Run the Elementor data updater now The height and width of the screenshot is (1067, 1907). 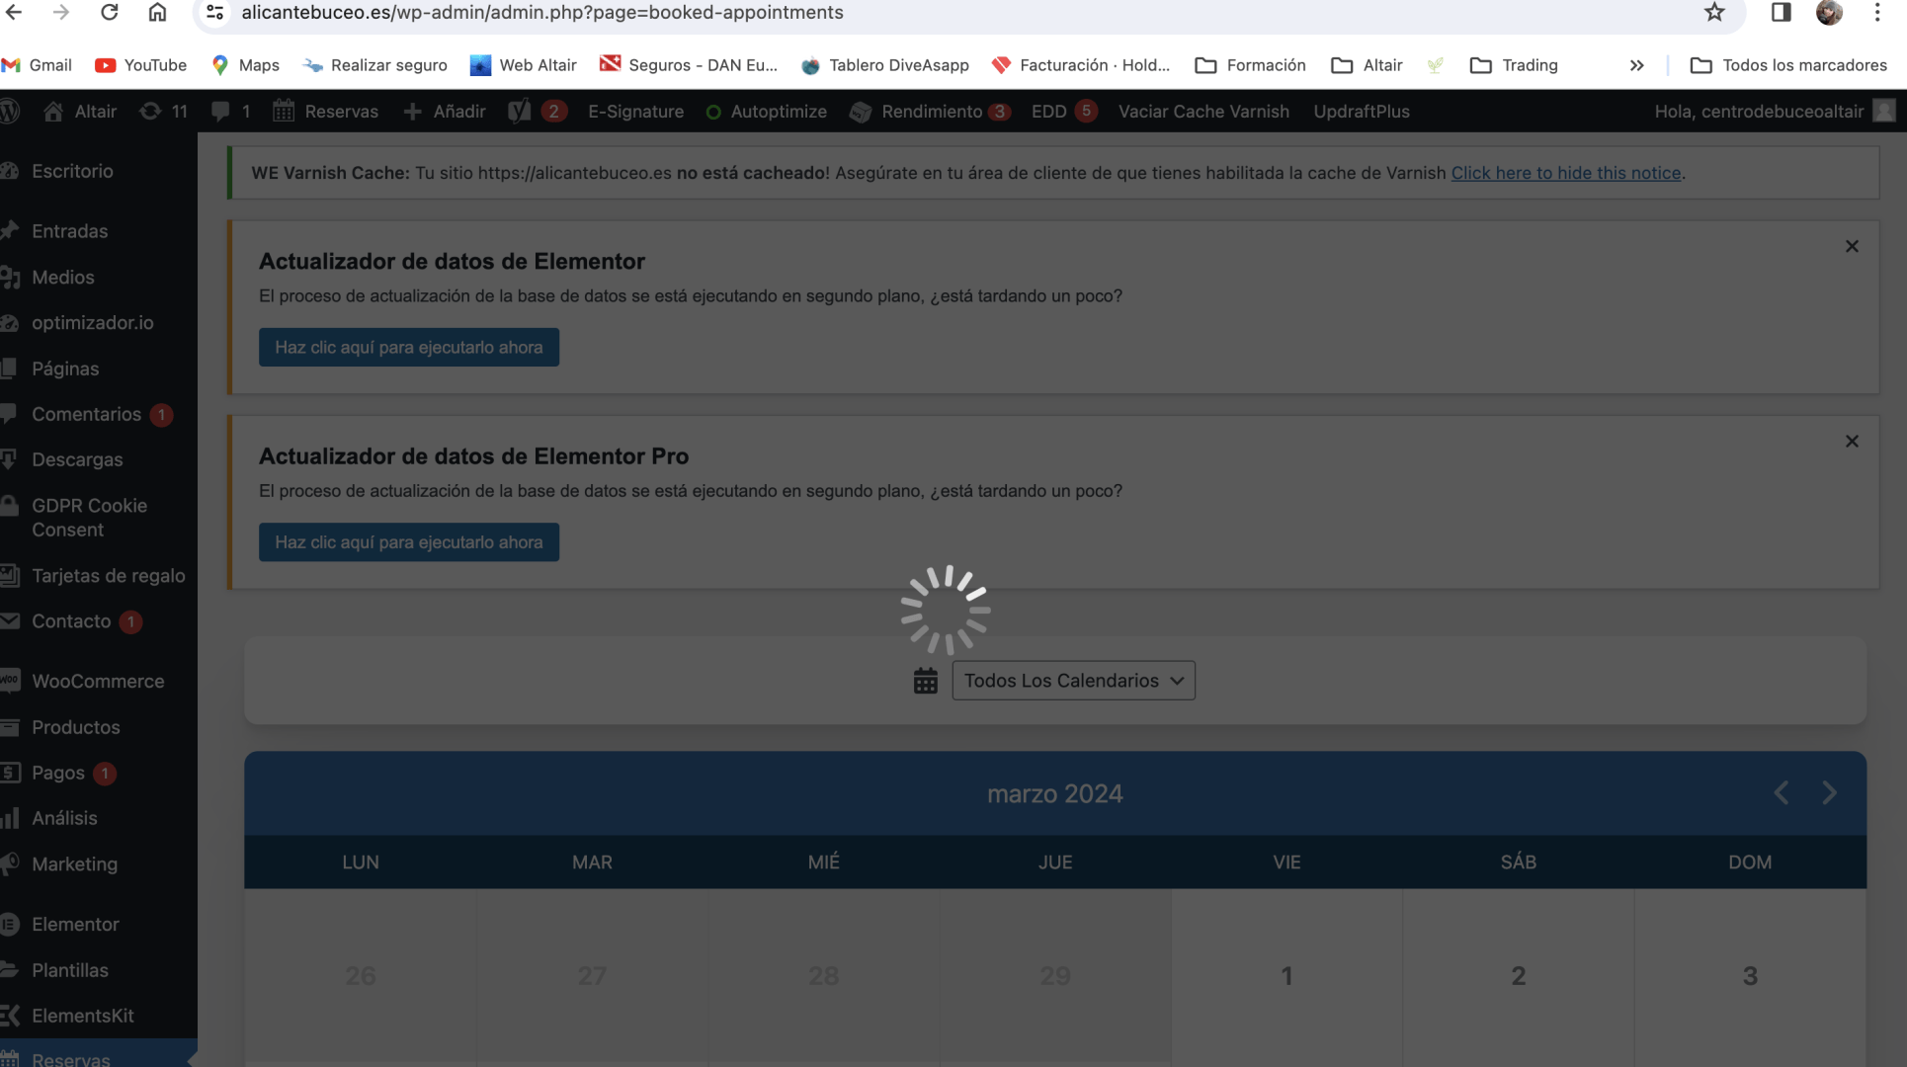click(409, 347)
